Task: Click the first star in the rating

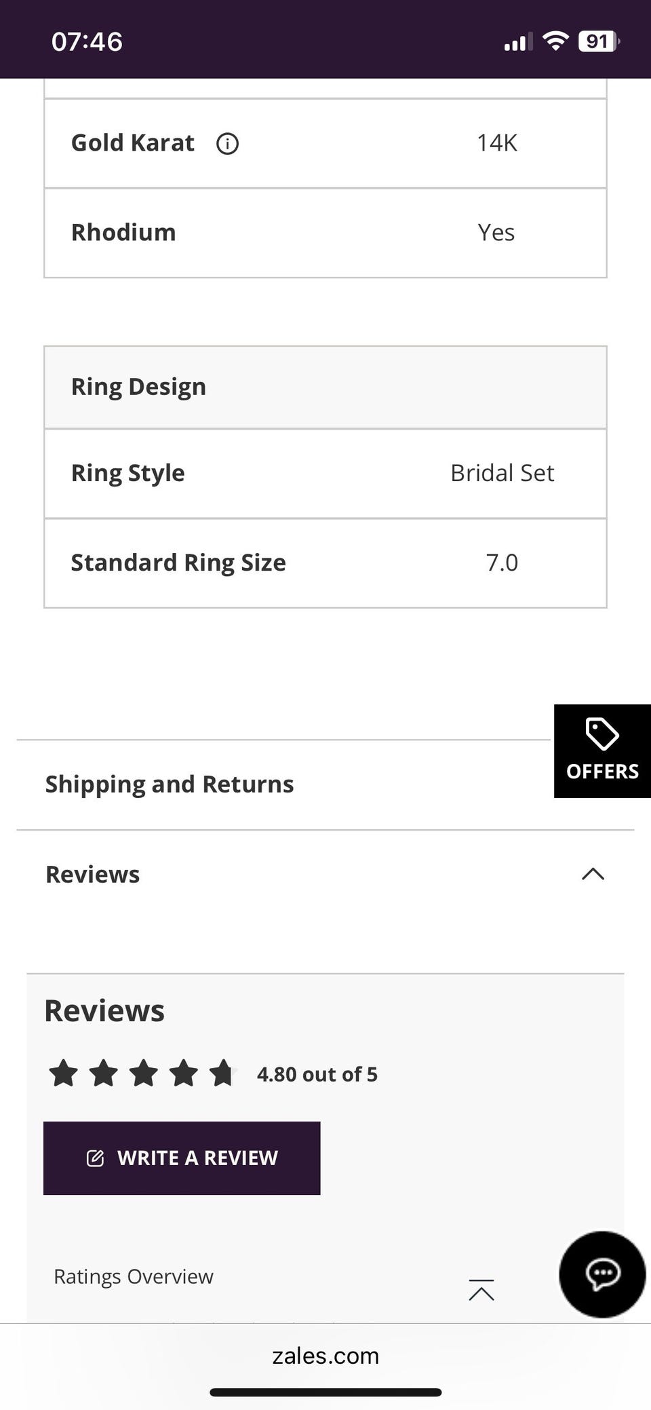Action: (x=64, y=1074)
